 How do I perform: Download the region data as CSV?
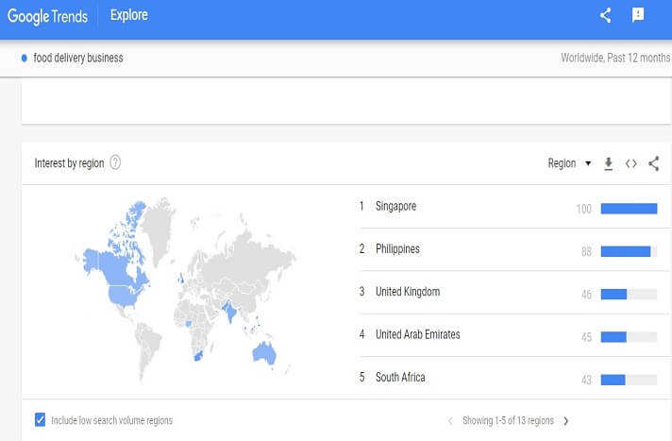click(609, 163)
